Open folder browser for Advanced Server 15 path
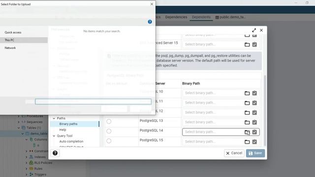The width and height of the screenshot is (315, 177). [x=247, y=45]
